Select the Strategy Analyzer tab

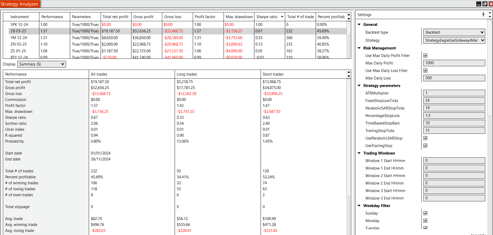pos(19,4)
